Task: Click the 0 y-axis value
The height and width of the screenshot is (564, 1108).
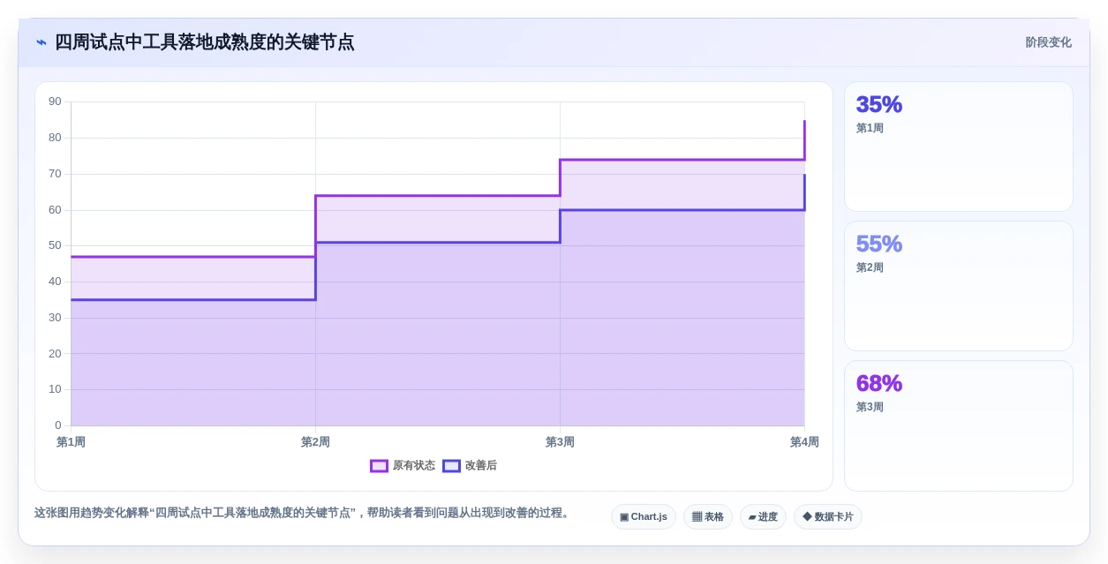Action: (x=58, y=425)
